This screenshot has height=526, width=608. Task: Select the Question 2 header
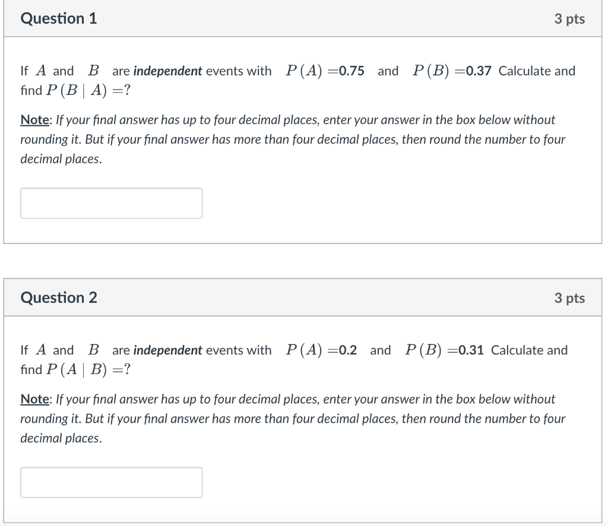pyautogui.click(x=58, y=297)
